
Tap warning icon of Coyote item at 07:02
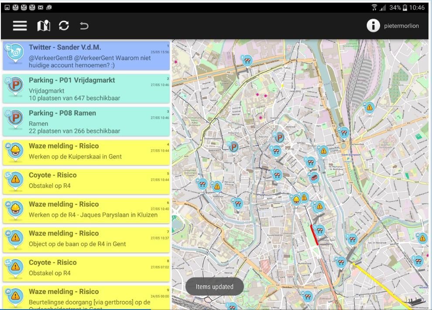pyautogui.click(x=15, y=268)
